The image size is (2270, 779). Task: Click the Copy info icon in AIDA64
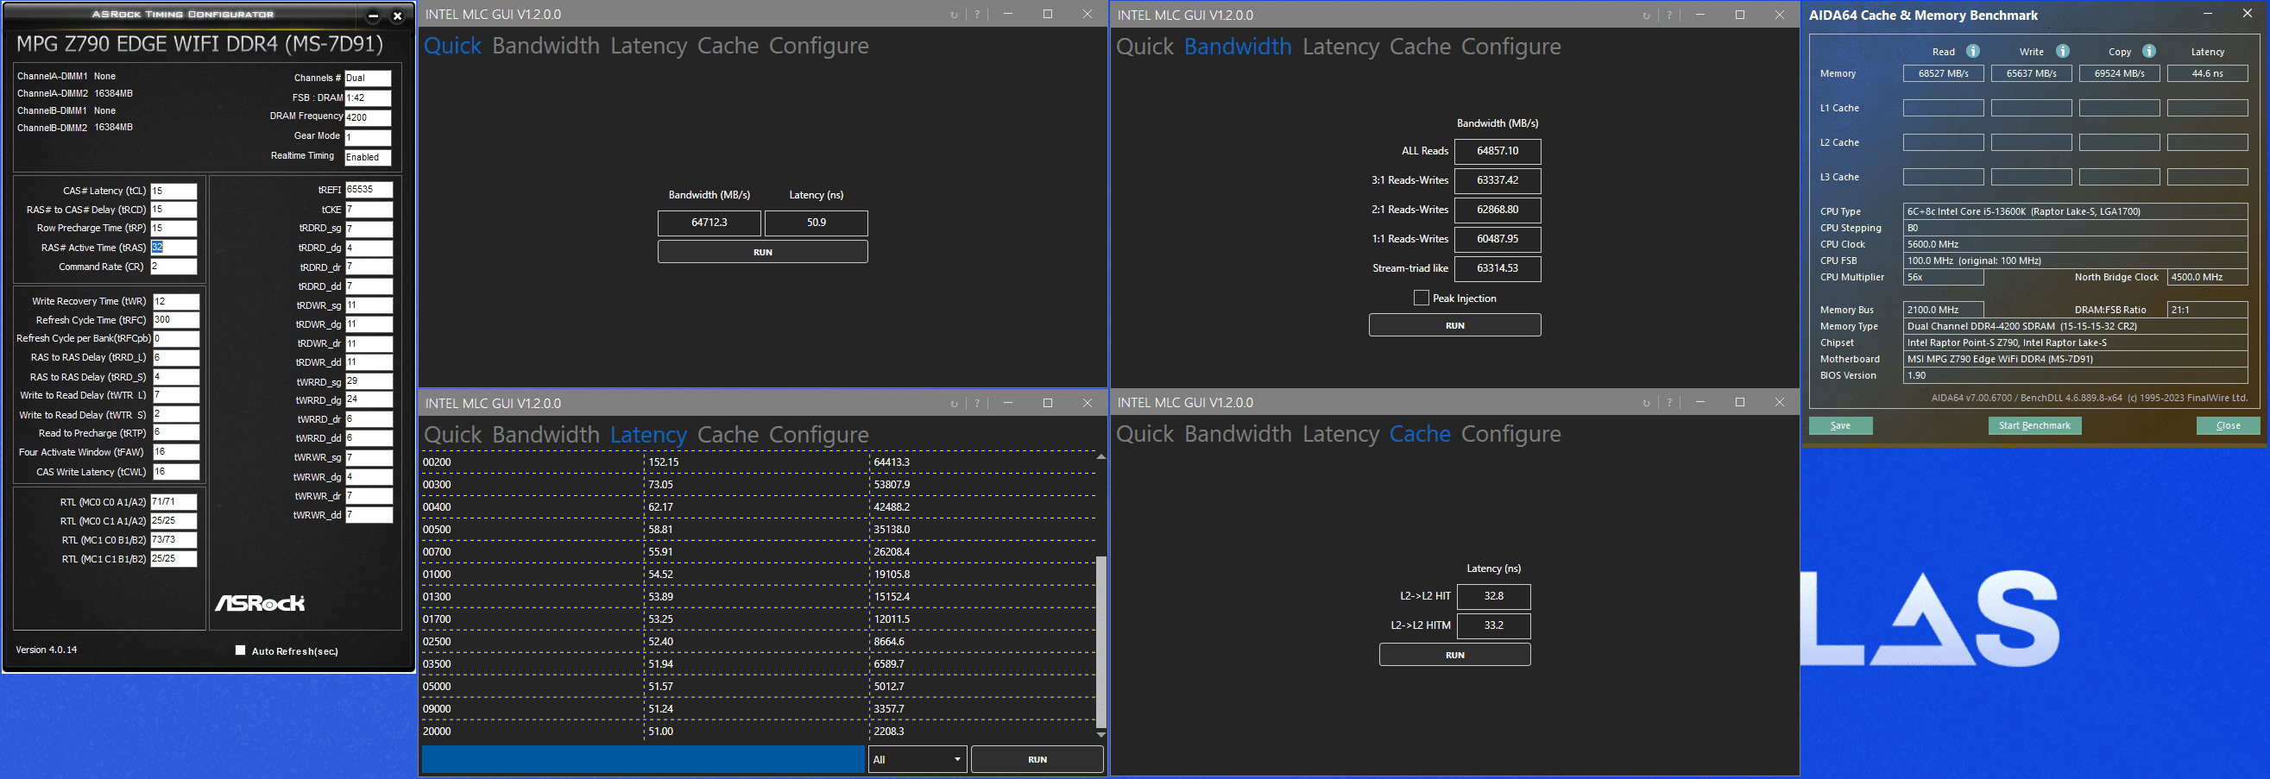(2149, 51)
